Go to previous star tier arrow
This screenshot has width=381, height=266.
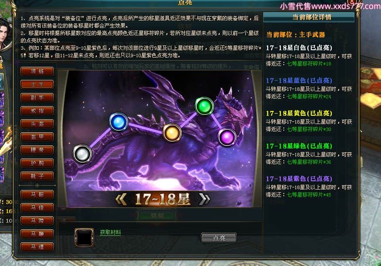pos(121,199)
